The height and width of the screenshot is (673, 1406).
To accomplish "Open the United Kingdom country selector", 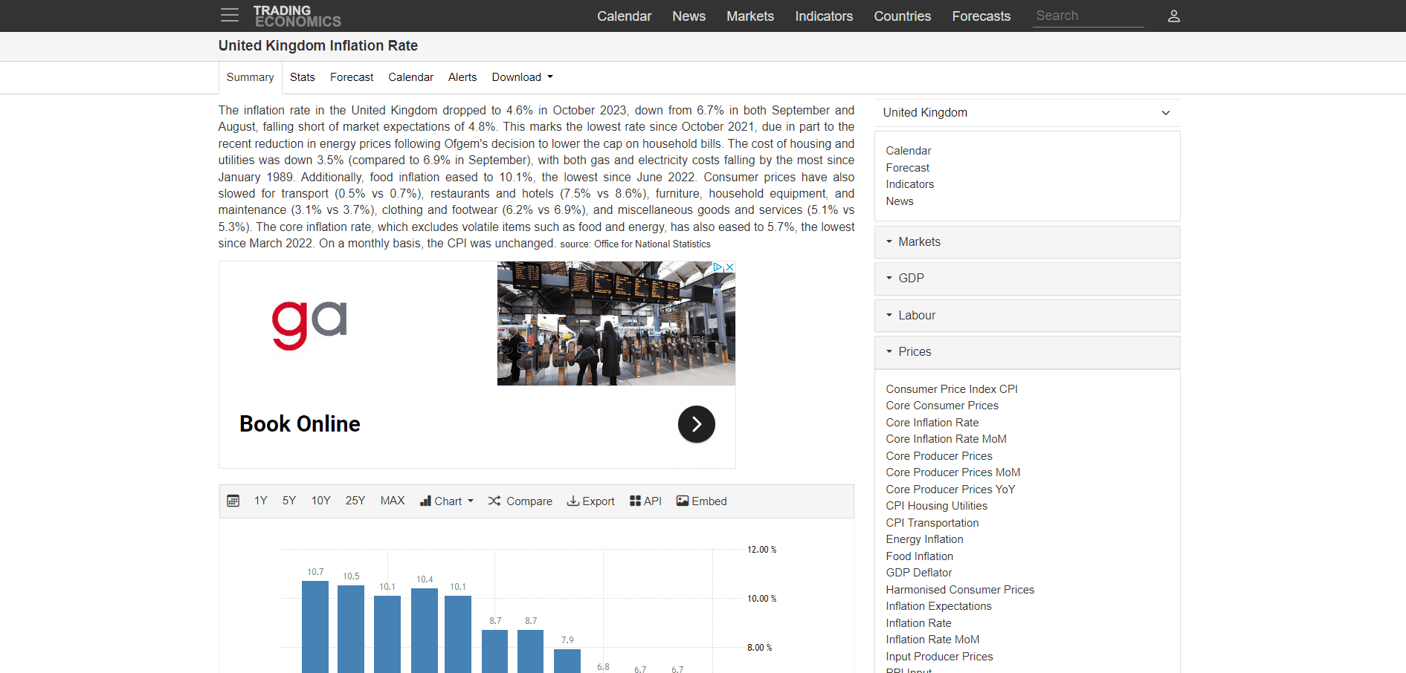I will (x=1026, y=113).
